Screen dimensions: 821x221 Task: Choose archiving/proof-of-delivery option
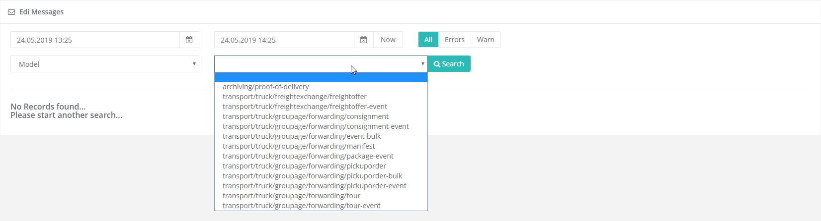point(265,87)
